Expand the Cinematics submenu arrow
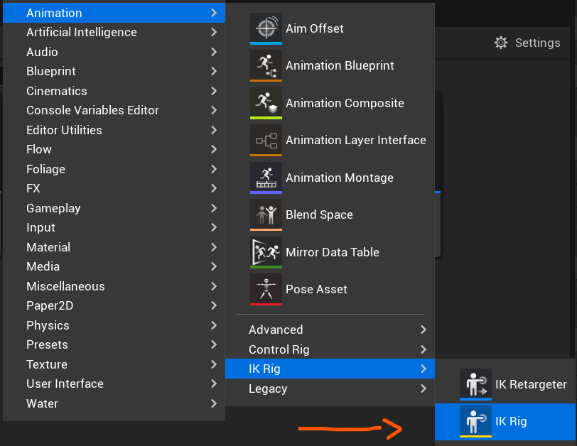 (214, 91)
